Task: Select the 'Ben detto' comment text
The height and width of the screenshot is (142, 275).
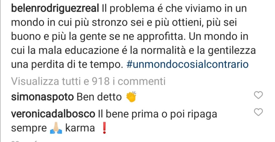Action: pos(99,97)
